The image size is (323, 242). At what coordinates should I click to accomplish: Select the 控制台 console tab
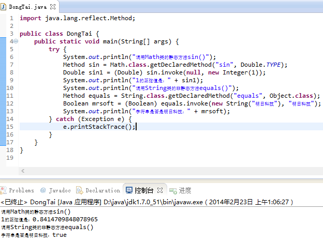click(144, 190)
